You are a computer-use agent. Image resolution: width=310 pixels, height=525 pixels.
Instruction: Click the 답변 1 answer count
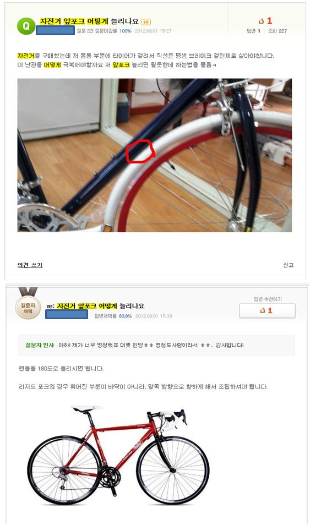click(x=253, y=31)
